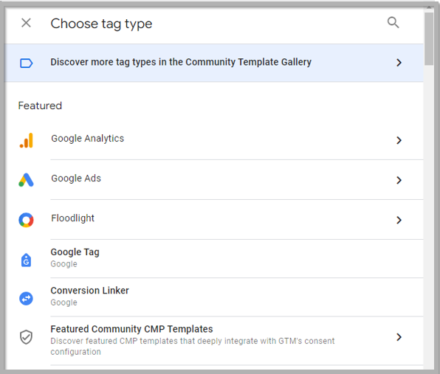The height and width of the screenshot is (374, 440).
Task: Expand the Floodlight chevron arrow
Action: tap(399, 220)
